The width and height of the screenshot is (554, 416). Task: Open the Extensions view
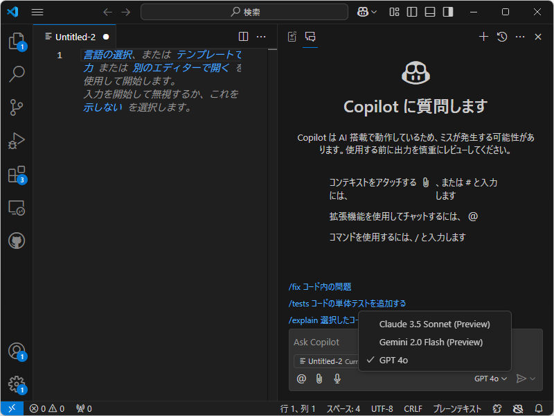[x=17, y=175]
